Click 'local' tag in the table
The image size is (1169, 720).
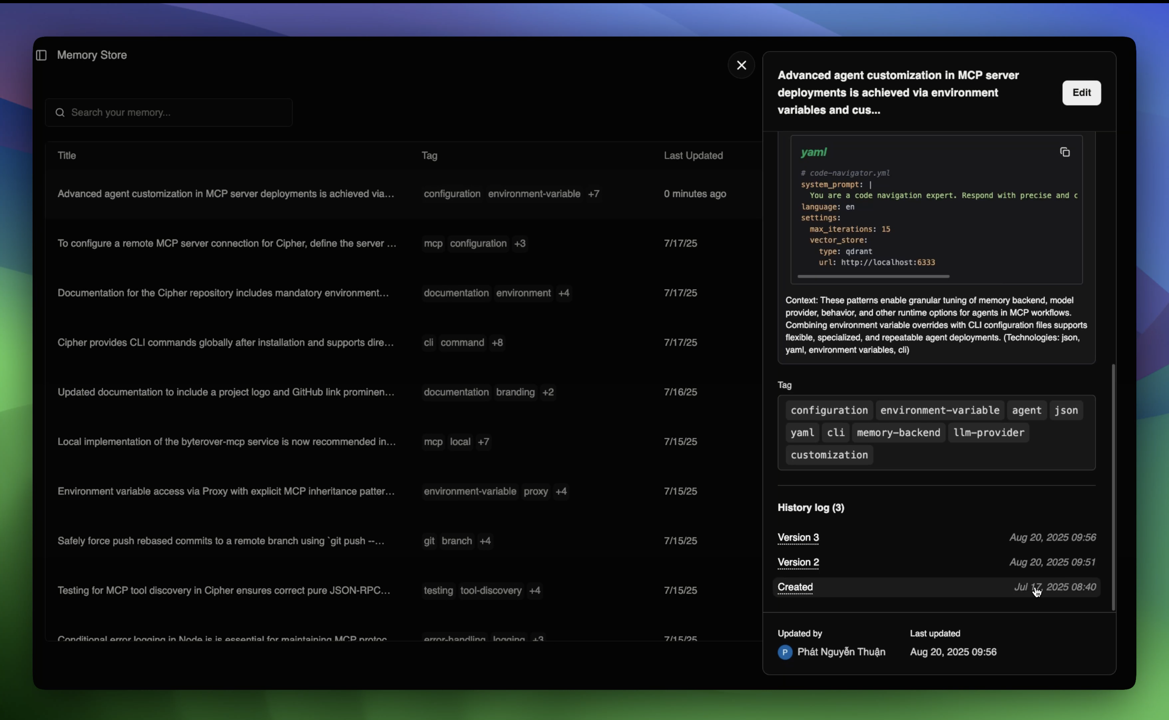click(460, 442)
